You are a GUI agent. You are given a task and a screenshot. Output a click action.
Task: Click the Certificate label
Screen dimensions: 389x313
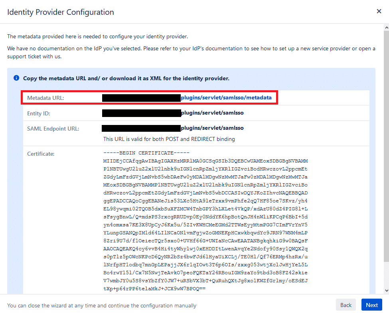pyautogui.click(x=41, y=153)
